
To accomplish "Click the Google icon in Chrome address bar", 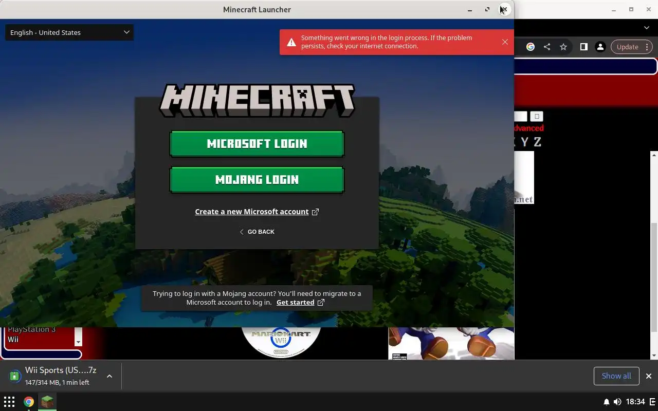I will tap(531, 47).
